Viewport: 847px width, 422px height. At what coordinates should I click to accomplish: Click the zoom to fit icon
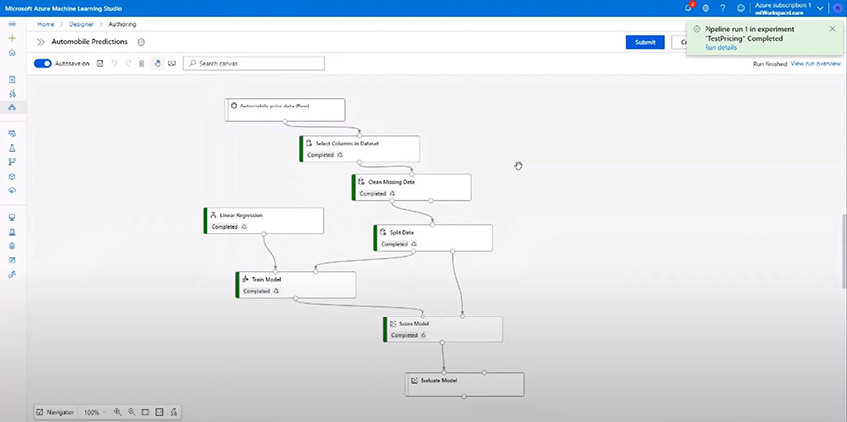click(145, 412)
